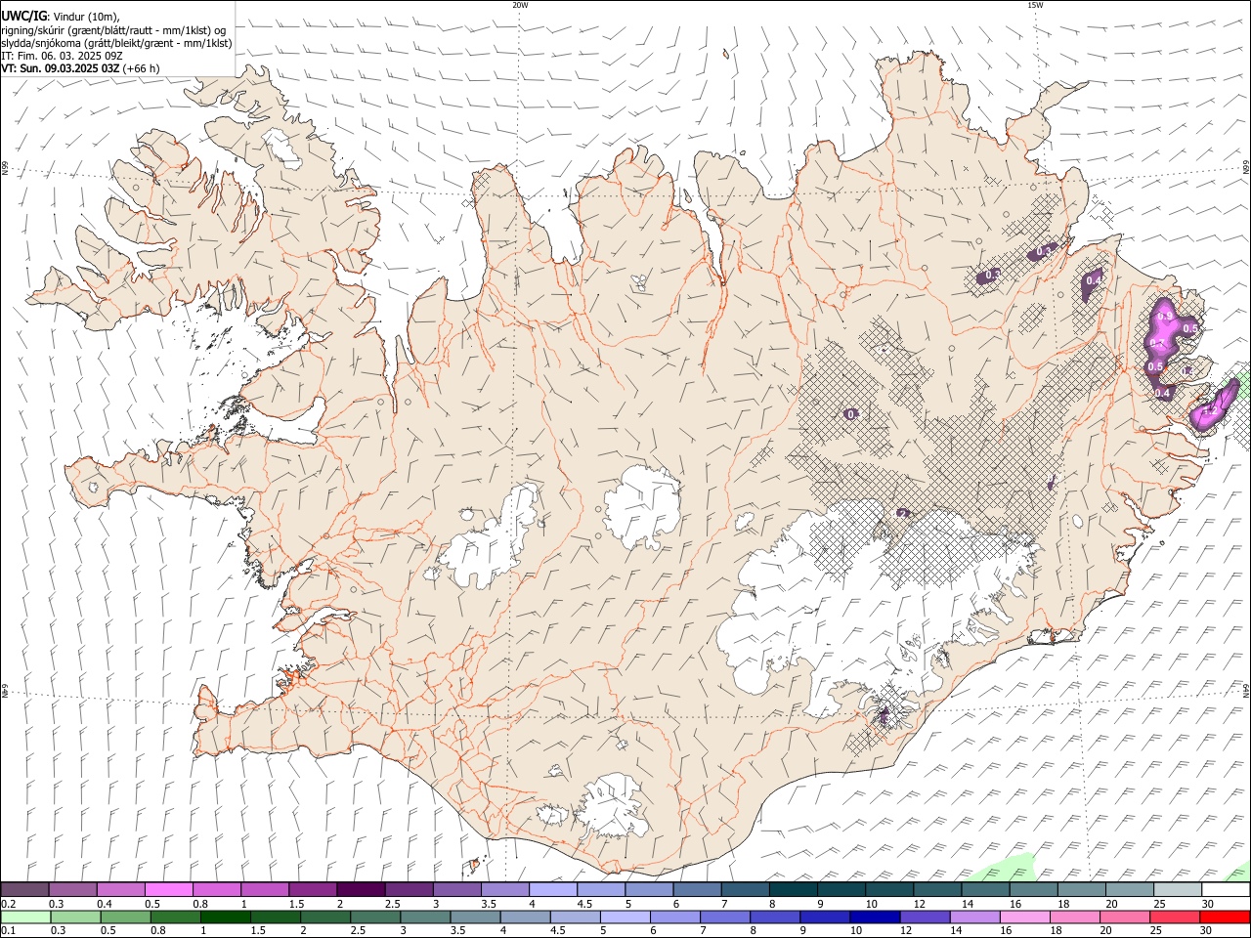
Task: Pick the snow scale swatch between 0.2 and 0.3
Action: pos(24,889)
